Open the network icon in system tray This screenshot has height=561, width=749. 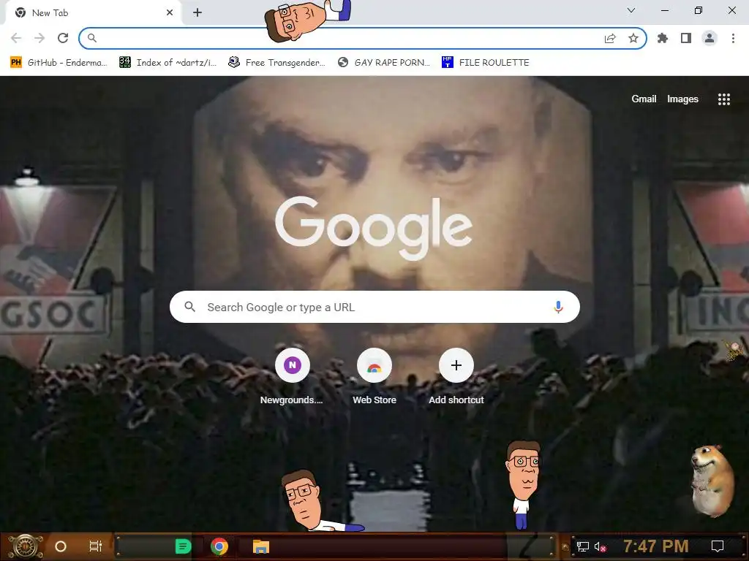pyautogui.click(x=583, y=546)
